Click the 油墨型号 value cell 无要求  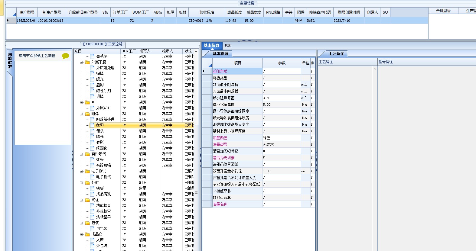(x=282, y=145)
